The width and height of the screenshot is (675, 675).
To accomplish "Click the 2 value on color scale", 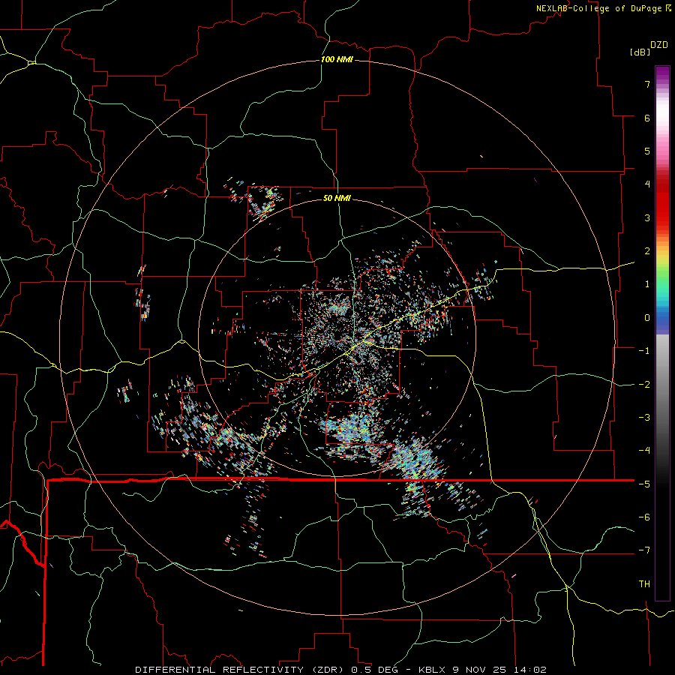I will [x=647, y=251].
